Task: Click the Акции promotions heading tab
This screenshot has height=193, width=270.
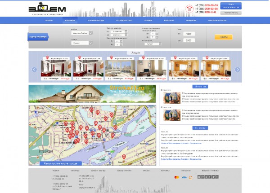Action: click(x=136, y=53)
